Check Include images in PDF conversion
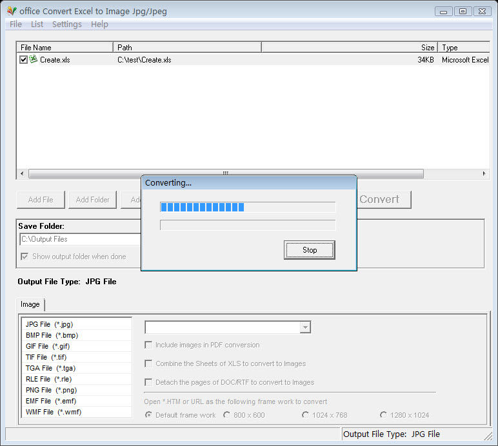 pyautogui.click(x=149, y=345)
